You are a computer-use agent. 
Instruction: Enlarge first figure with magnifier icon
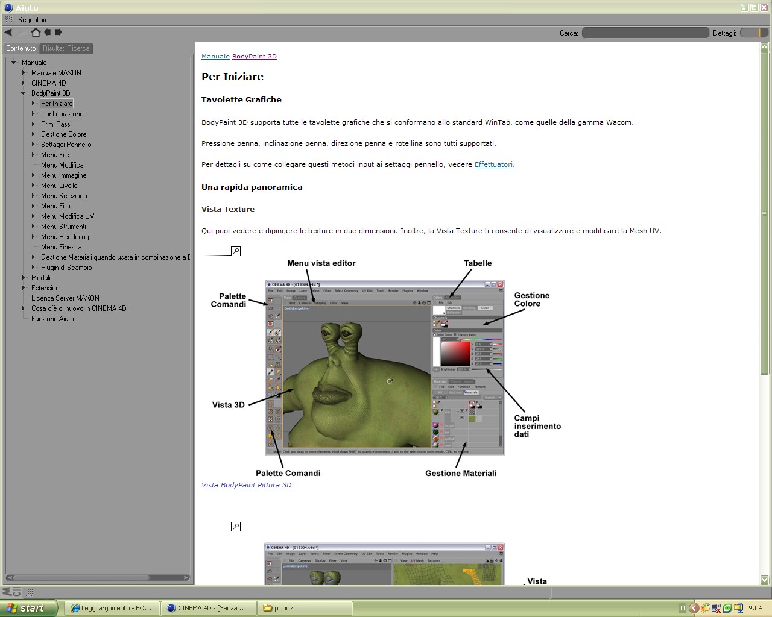tap(236, 251)
